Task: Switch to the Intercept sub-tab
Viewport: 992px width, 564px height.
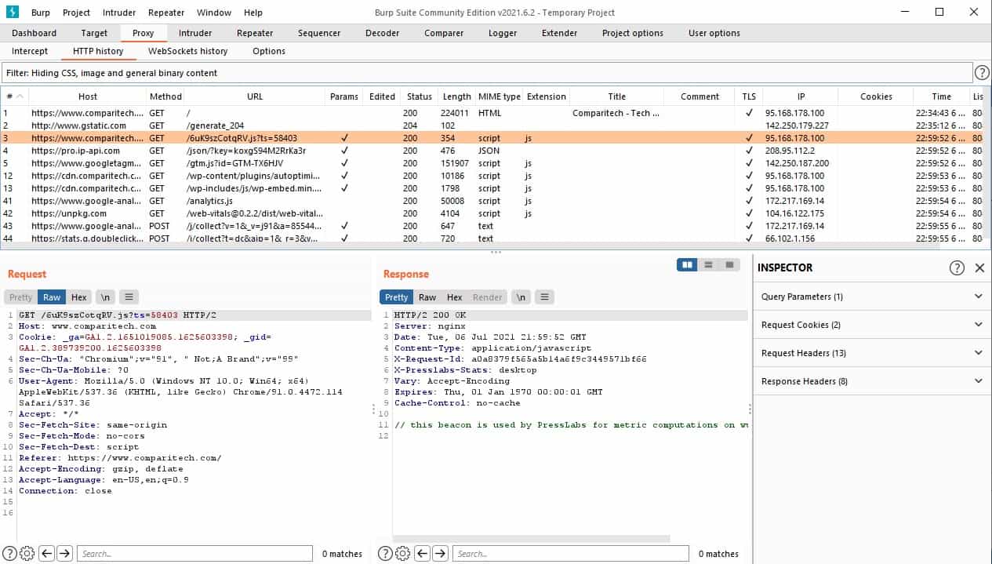Action: click(30, 51)
